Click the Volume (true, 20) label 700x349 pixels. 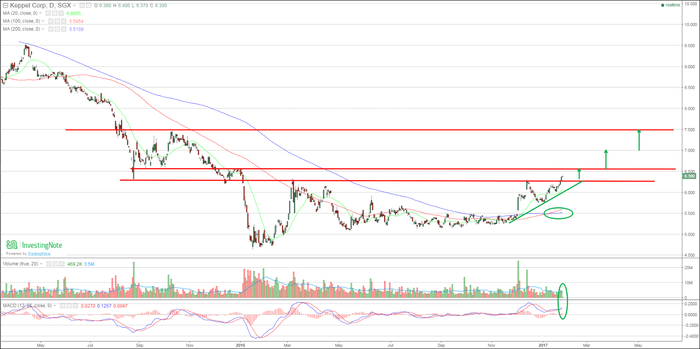(21, 264)
